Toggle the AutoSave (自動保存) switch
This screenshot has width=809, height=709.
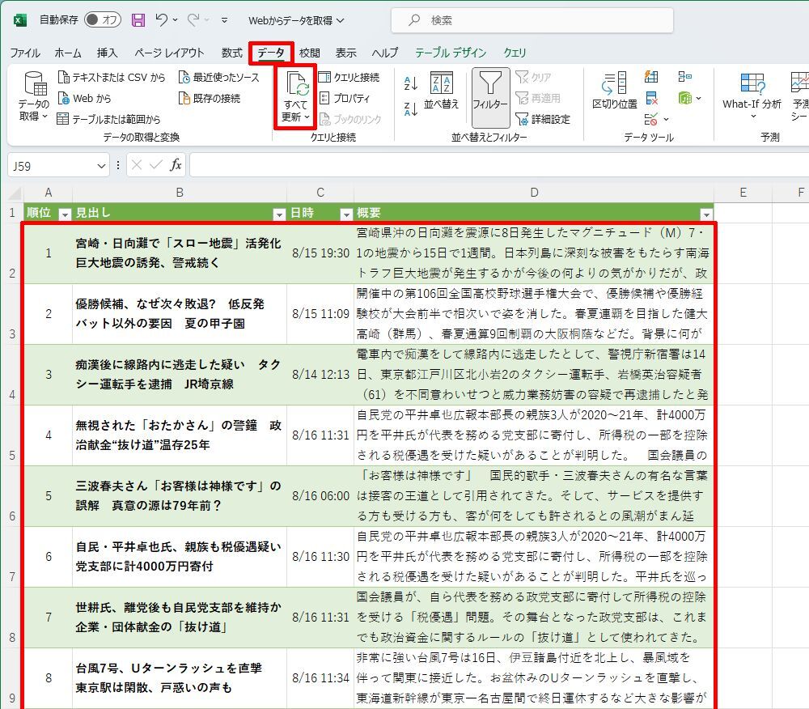coord(102,19)
